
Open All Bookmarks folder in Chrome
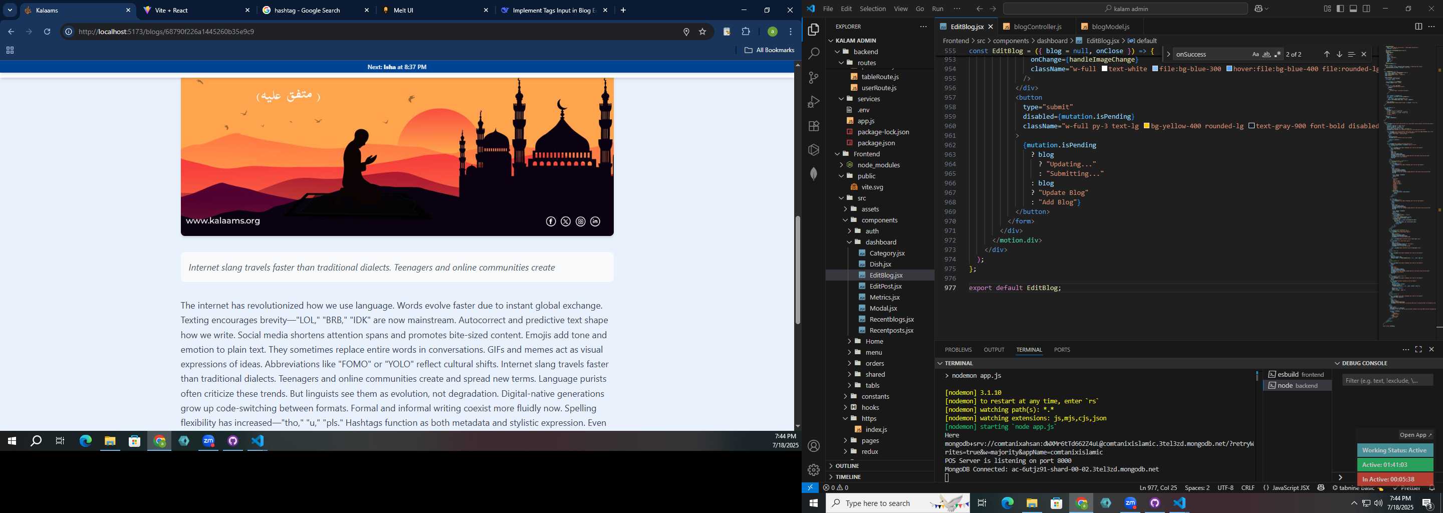769,50
